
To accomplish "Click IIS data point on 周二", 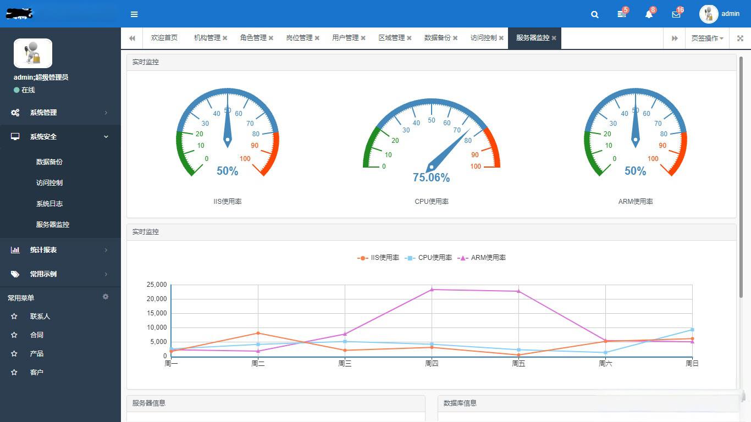I will [x=258, y=333].
